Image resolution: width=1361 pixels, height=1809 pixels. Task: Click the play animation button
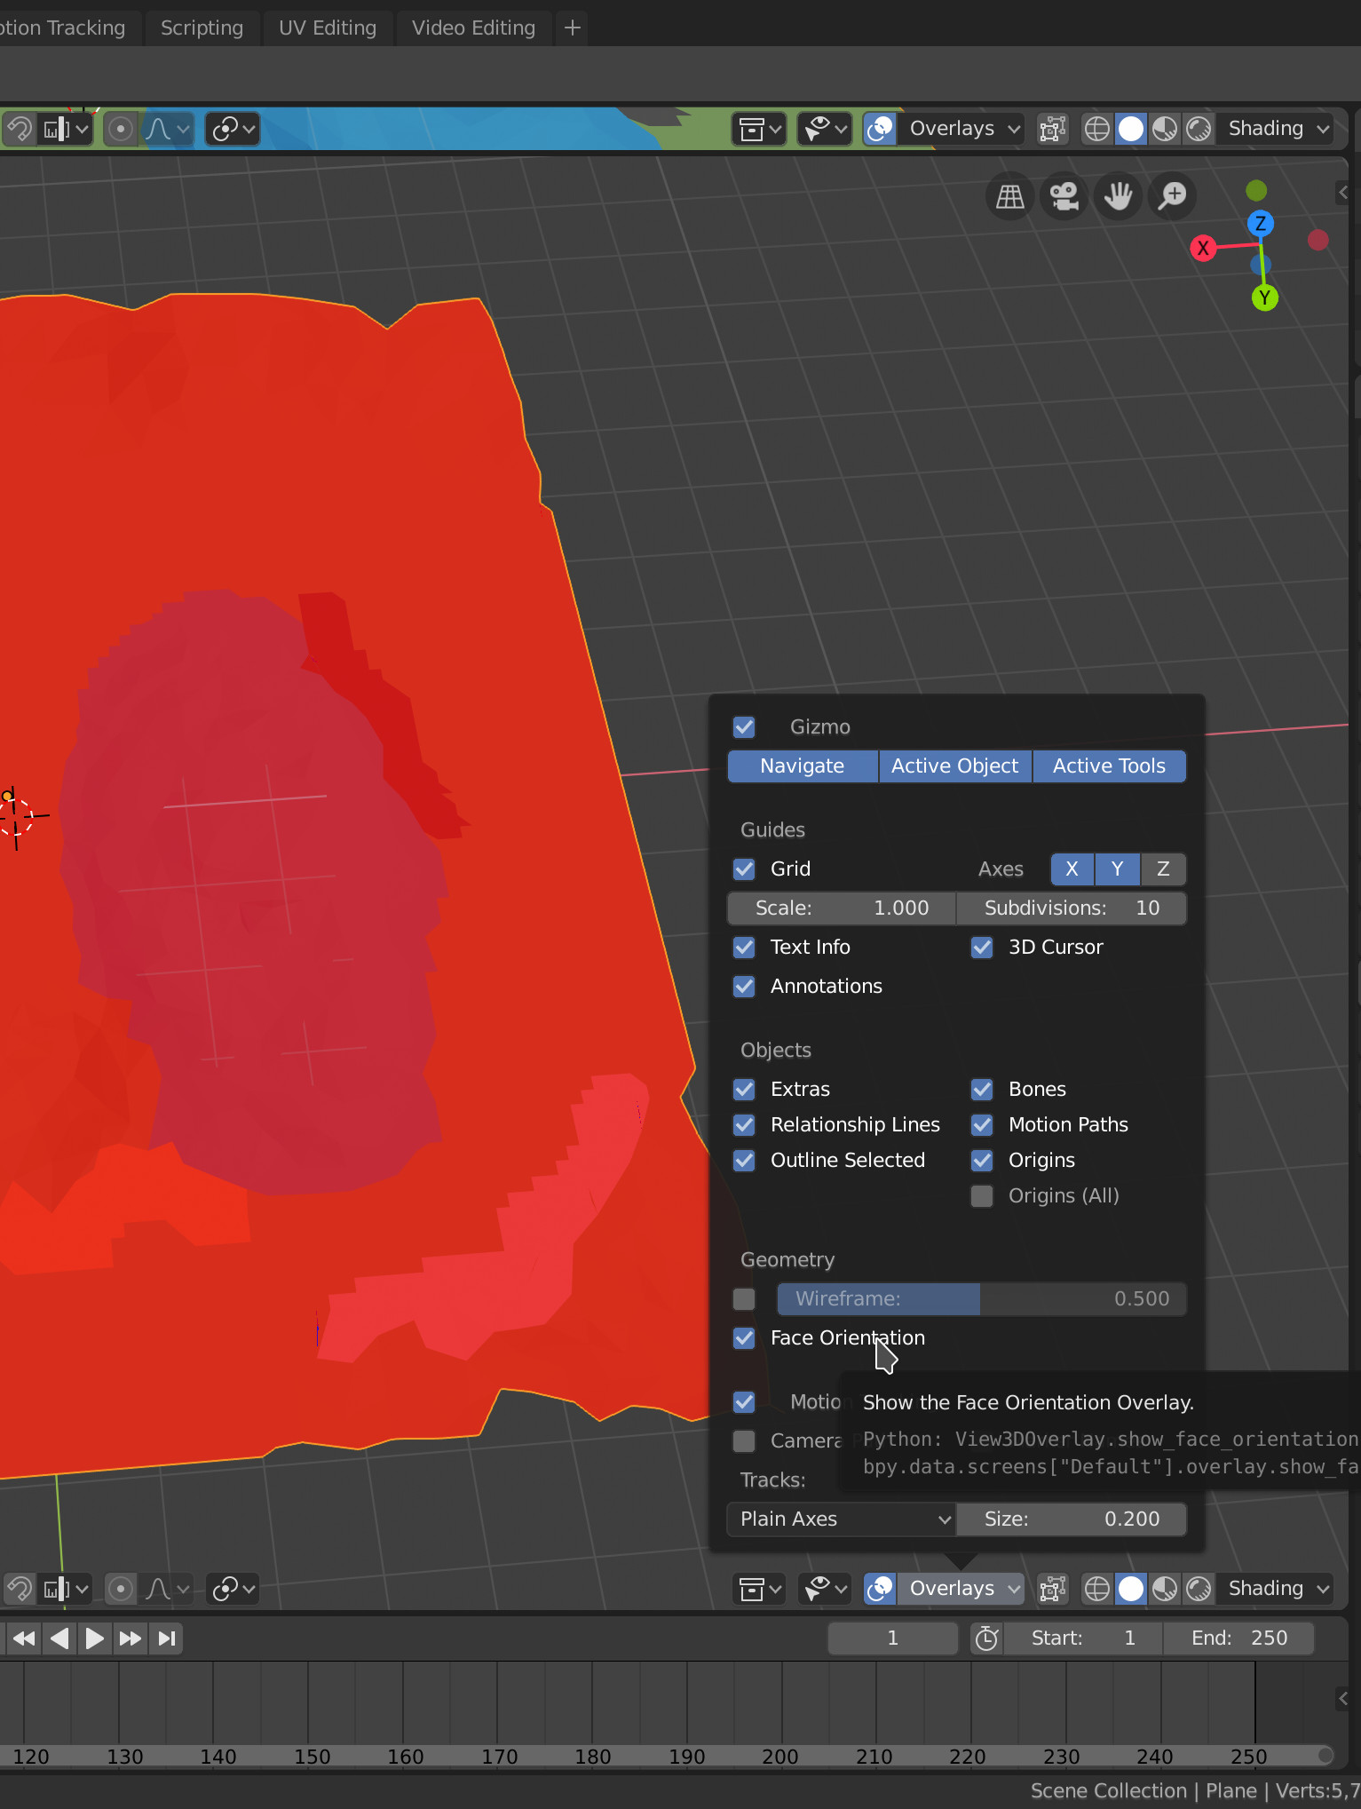(x=94, y=1638)
